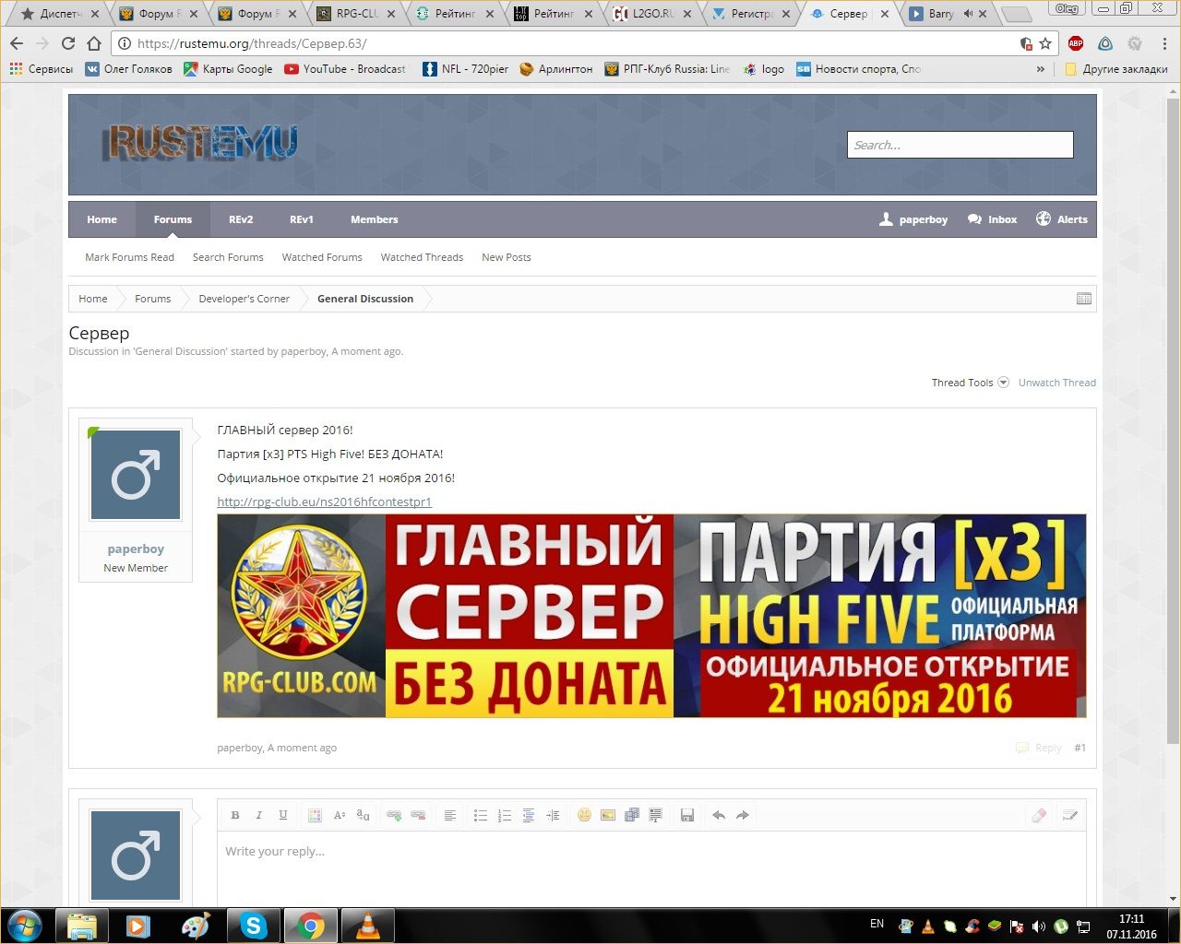Expand the Thread Tools dropdown
1181x944 pixels.
(x=970, y=383)
